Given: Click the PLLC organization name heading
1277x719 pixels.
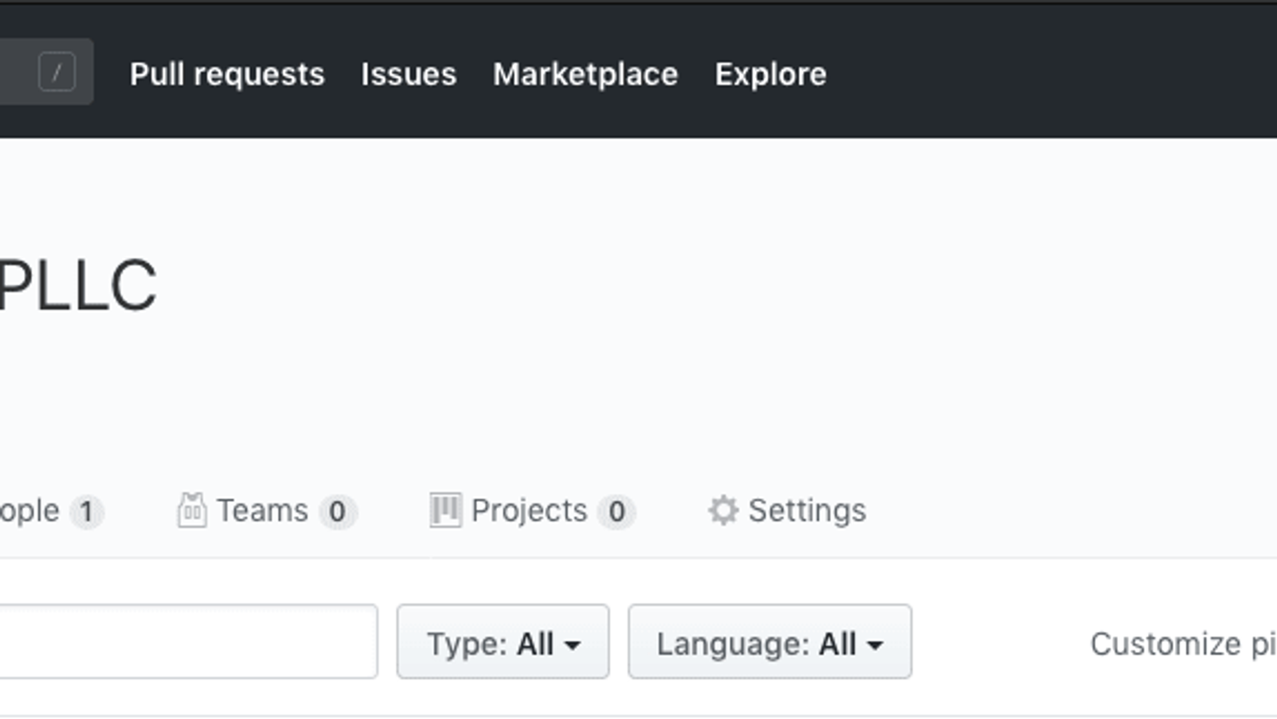Looking at the screenshot, I should 78,286.
